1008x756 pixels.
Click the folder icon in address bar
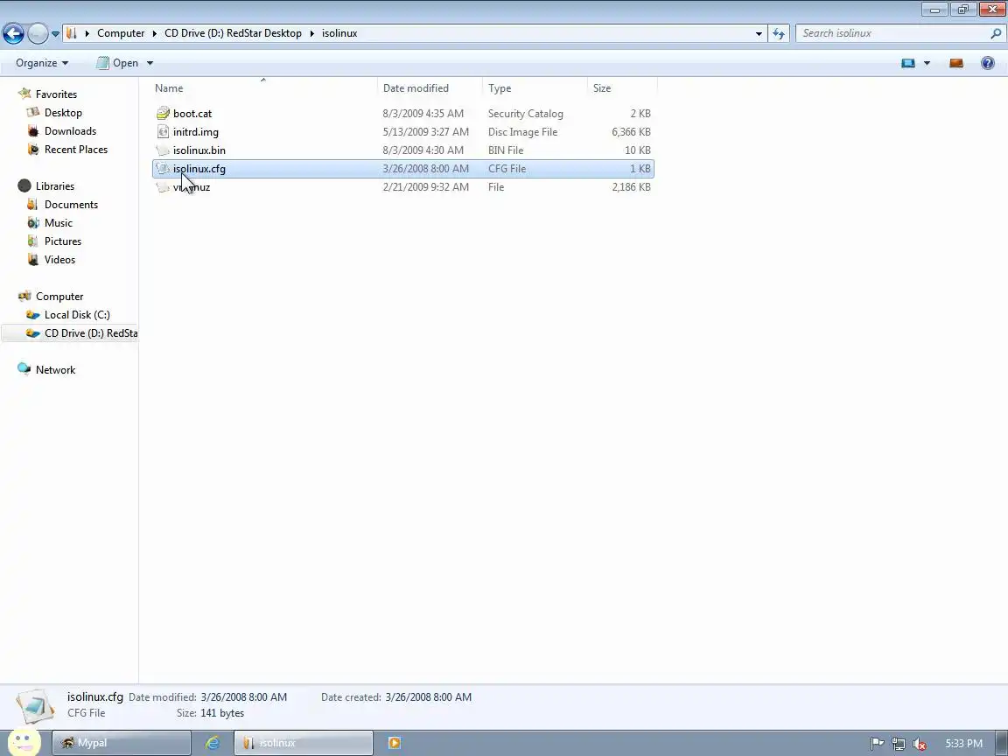(x=72, y=33)
